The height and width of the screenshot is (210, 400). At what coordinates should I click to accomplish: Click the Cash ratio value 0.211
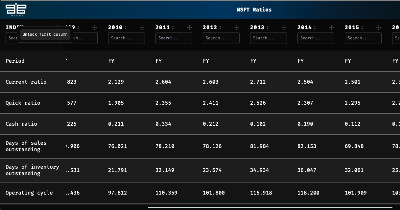(x=116, y=124)
